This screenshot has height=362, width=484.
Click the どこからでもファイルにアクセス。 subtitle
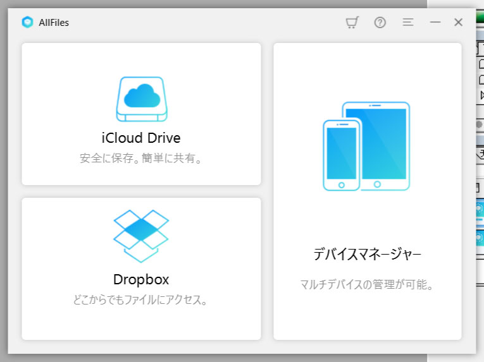[x=141, y=300]
